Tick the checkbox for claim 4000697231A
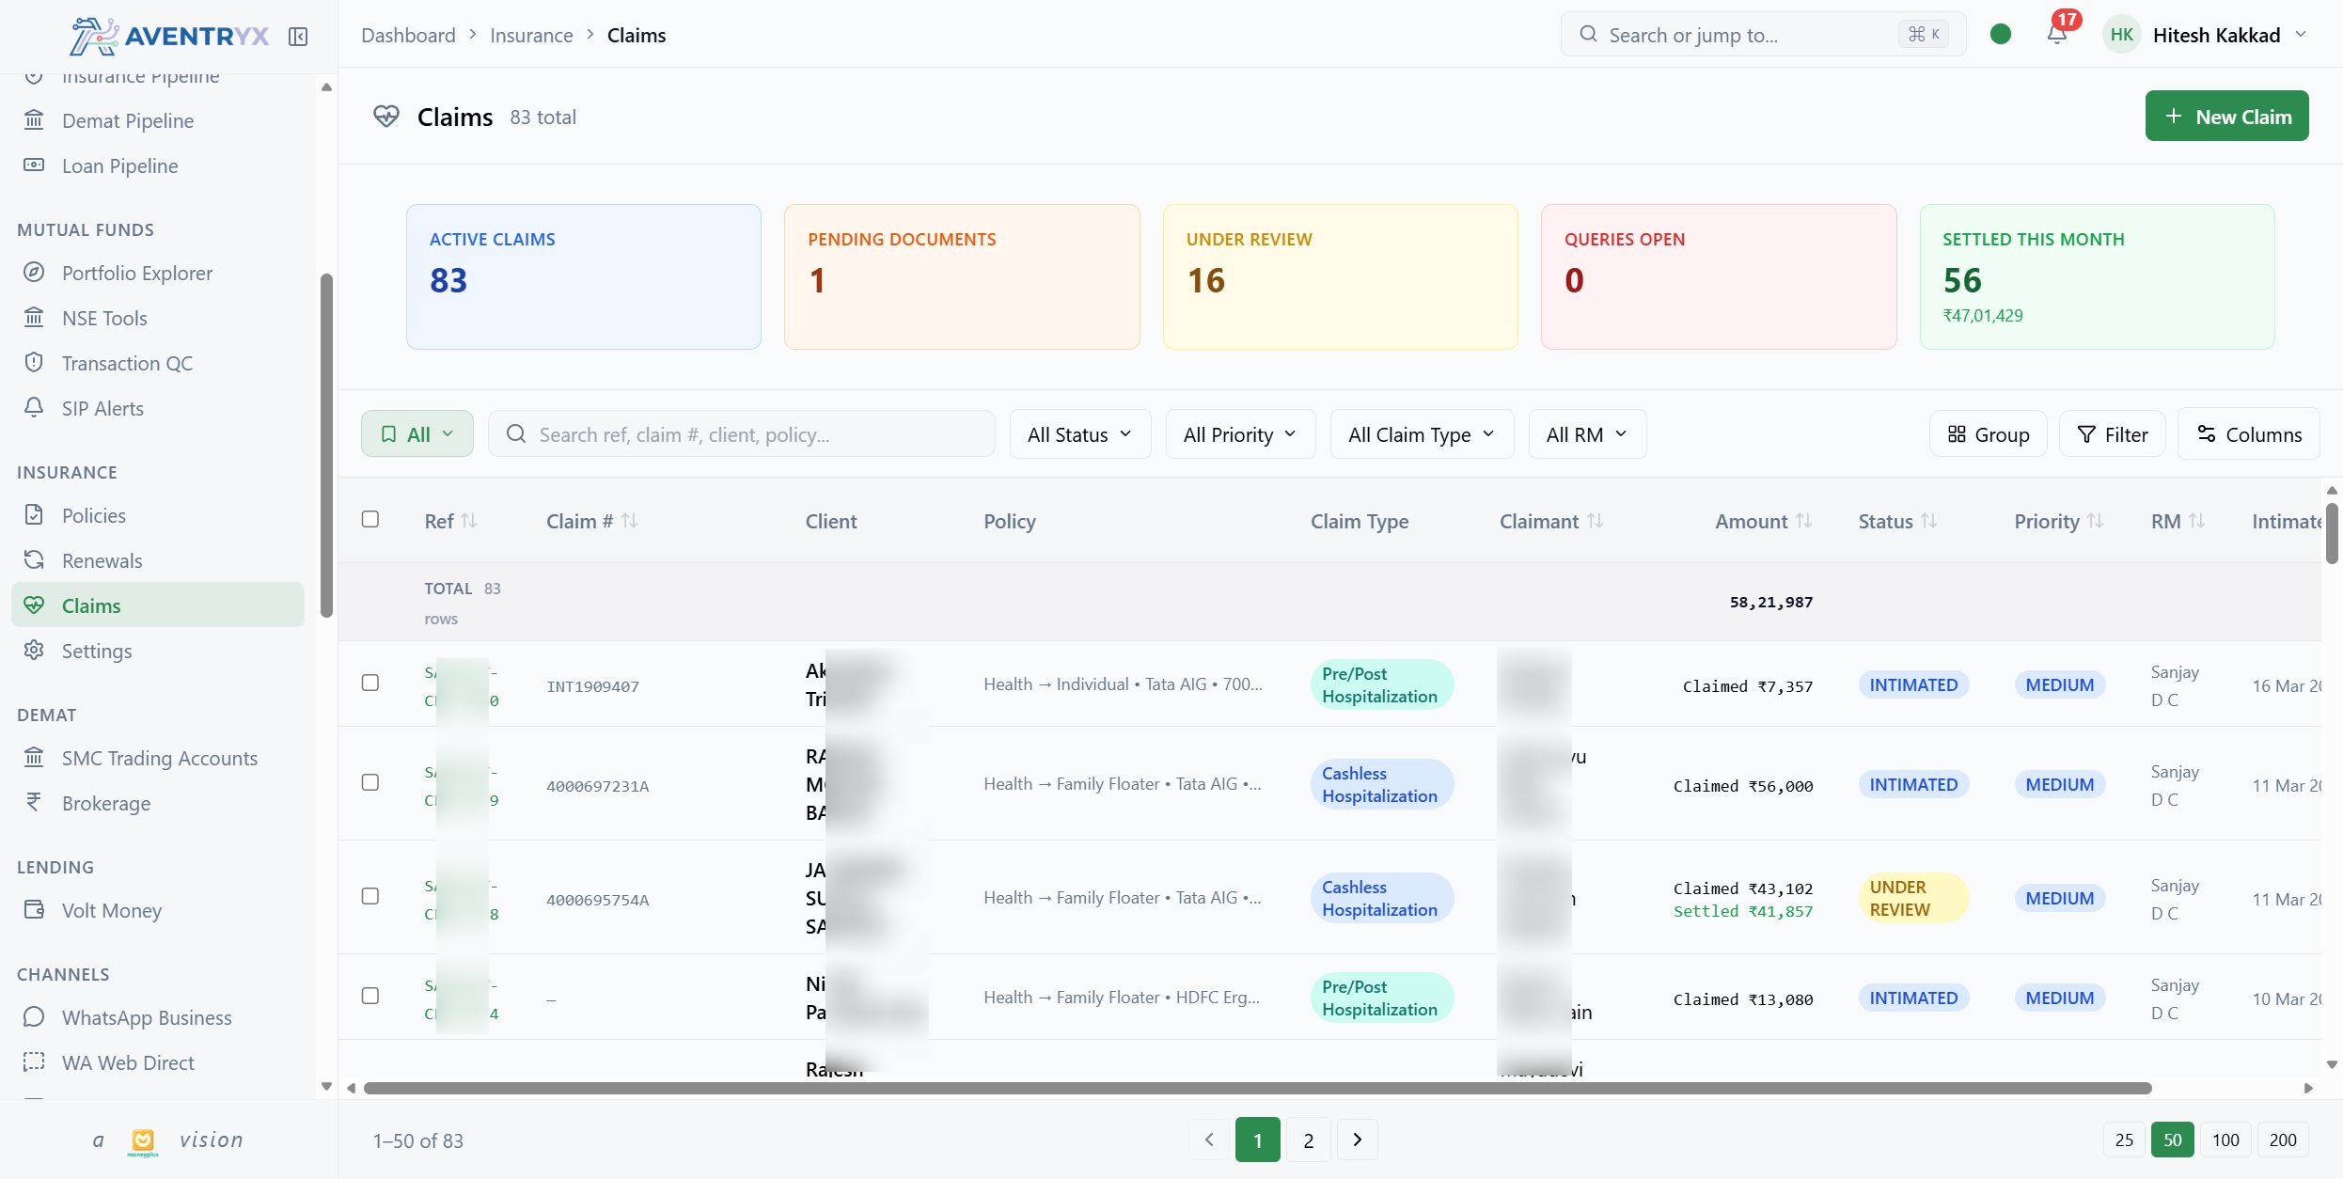This screenshot has width=2343, height=1179. (x=370, y=781)
